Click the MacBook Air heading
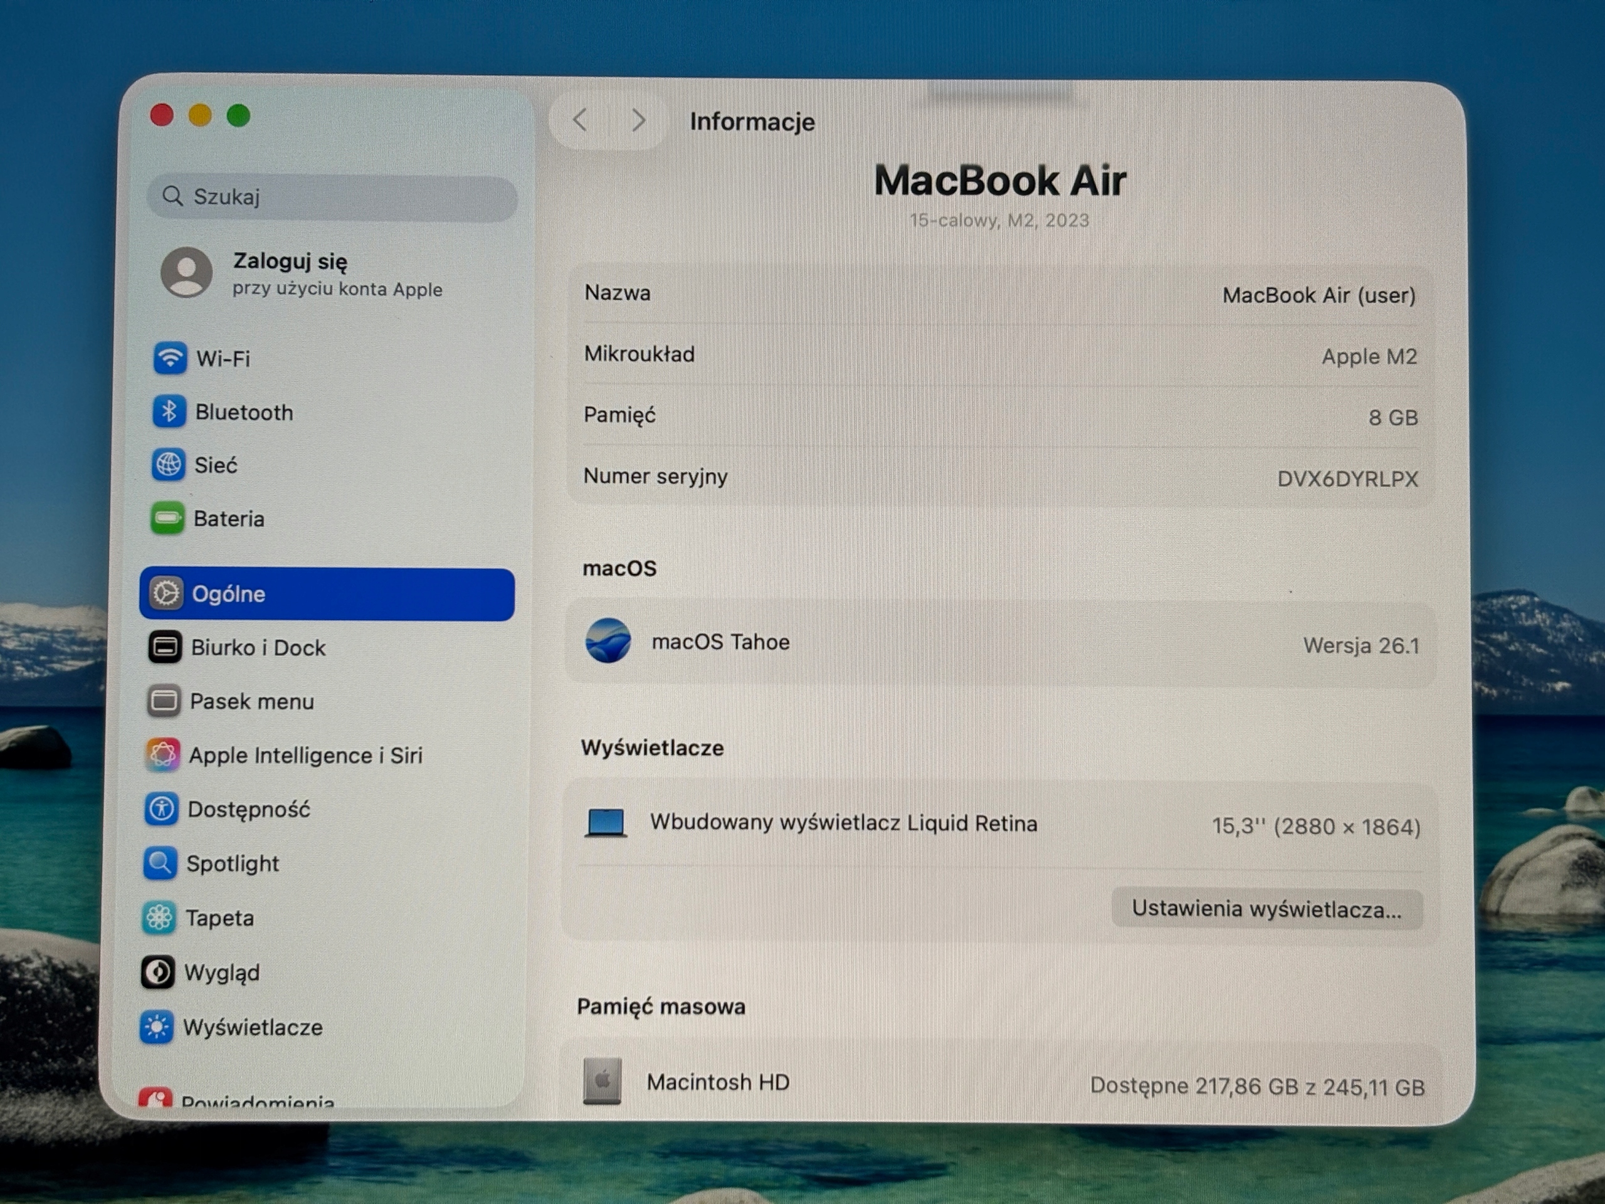The height and width of the screenshot is (1204, 1605). pos(1000,180)
